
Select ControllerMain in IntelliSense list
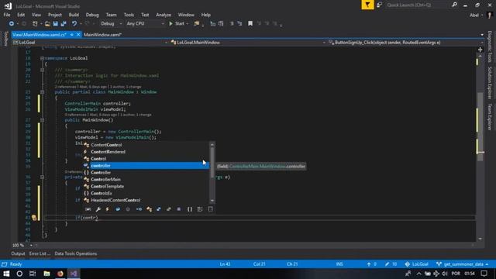pos(146,180)
